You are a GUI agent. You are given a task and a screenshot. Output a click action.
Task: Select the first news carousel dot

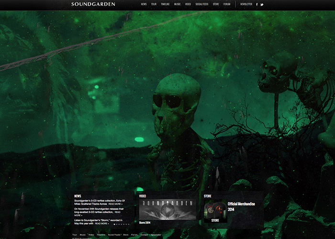114,224
